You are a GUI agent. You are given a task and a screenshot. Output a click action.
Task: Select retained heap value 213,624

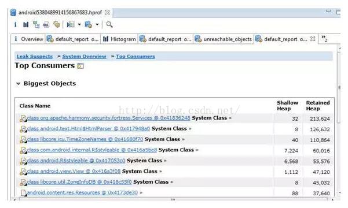tap(320, 118)
